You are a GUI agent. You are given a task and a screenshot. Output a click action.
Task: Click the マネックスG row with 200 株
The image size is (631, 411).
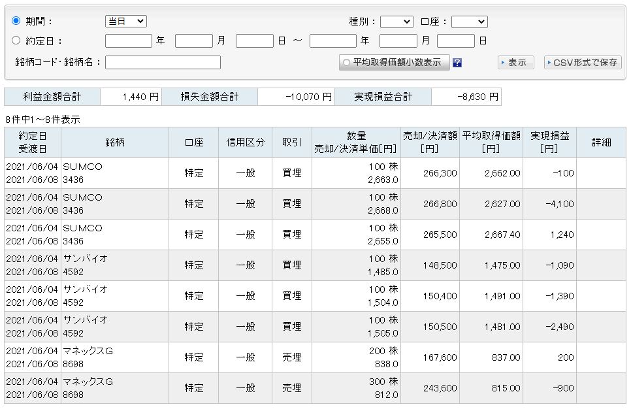click(315, 357)
